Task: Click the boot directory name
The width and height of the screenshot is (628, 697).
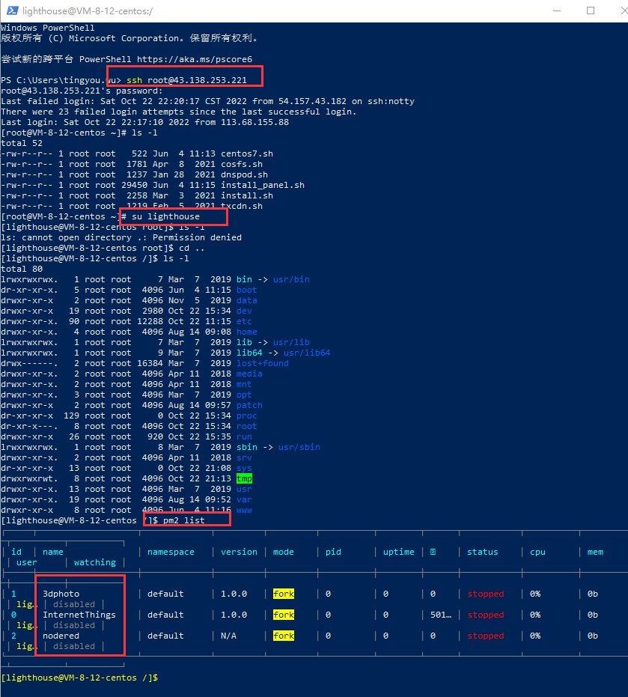Action: (247, 290)
